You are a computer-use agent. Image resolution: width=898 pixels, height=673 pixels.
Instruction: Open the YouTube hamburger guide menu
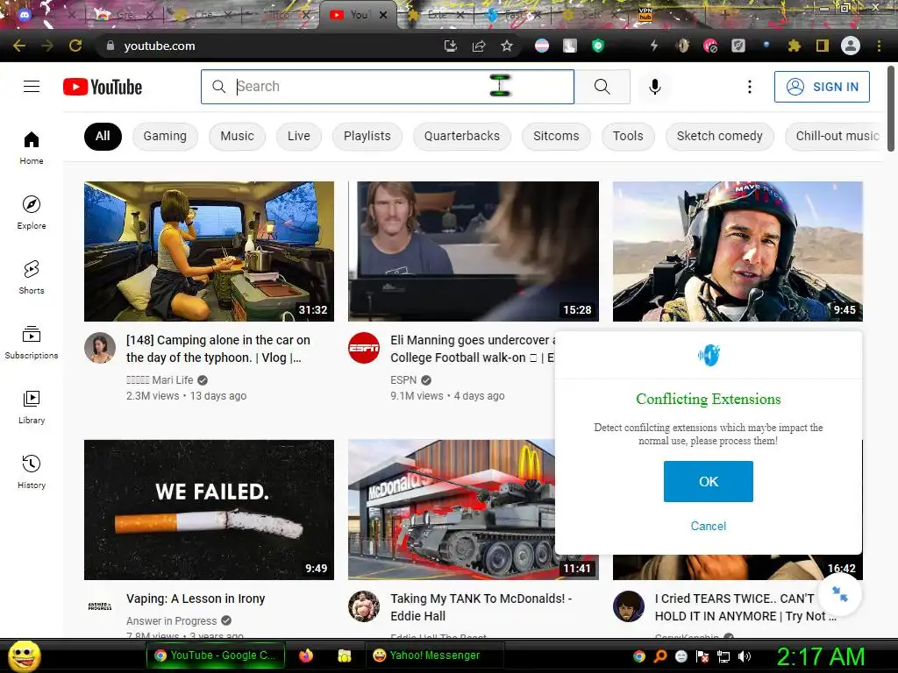32,87
